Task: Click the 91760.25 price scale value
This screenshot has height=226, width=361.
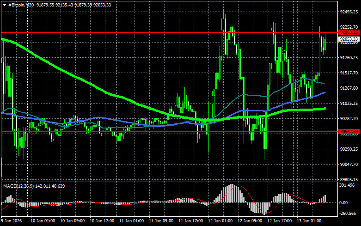Action: pyautogui.click(x=349, y=57)
